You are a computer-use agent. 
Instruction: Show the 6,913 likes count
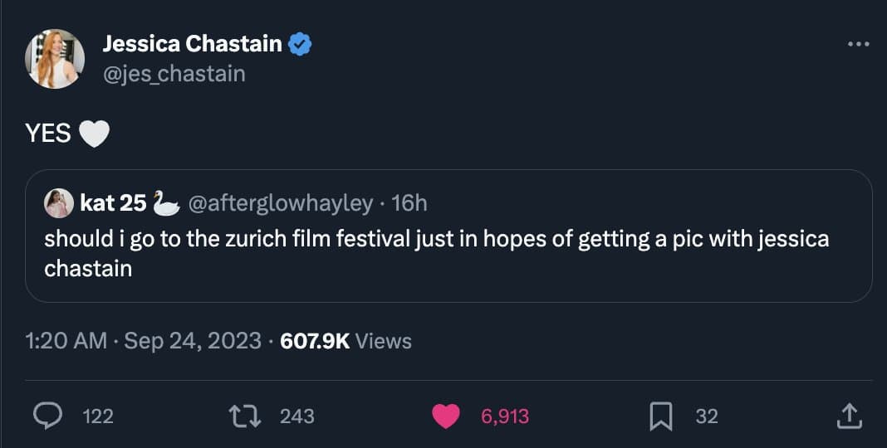(505, 416)
